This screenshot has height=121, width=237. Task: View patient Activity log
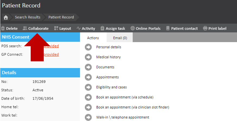click(86, 28)
